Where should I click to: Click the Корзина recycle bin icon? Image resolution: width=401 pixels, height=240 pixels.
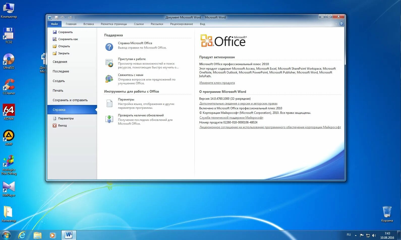click(387, 214)
